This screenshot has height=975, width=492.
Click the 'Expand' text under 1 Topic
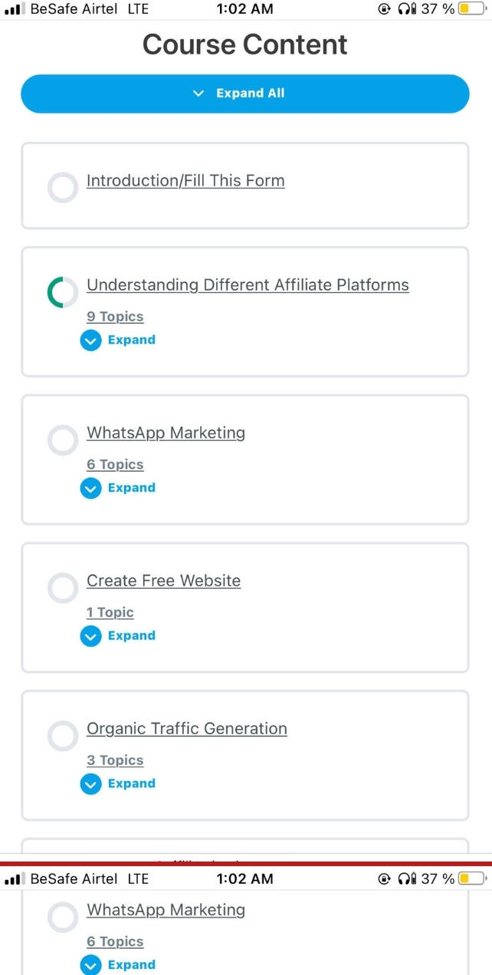[131, 635]
